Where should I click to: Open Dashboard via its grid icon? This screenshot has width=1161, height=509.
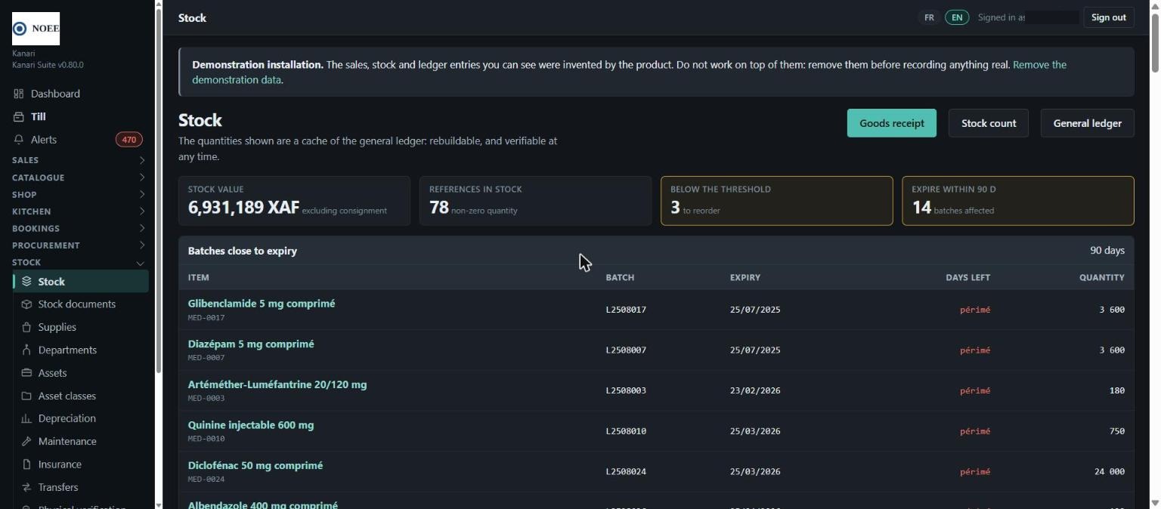[19, 94]
